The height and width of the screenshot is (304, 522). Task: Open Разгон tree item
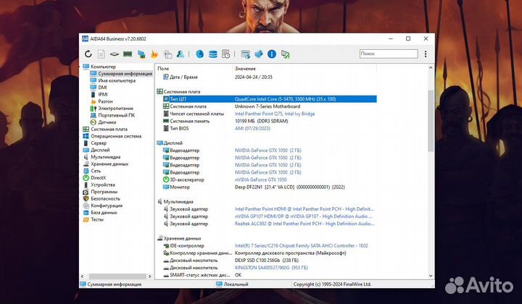[x=105, y=101]
